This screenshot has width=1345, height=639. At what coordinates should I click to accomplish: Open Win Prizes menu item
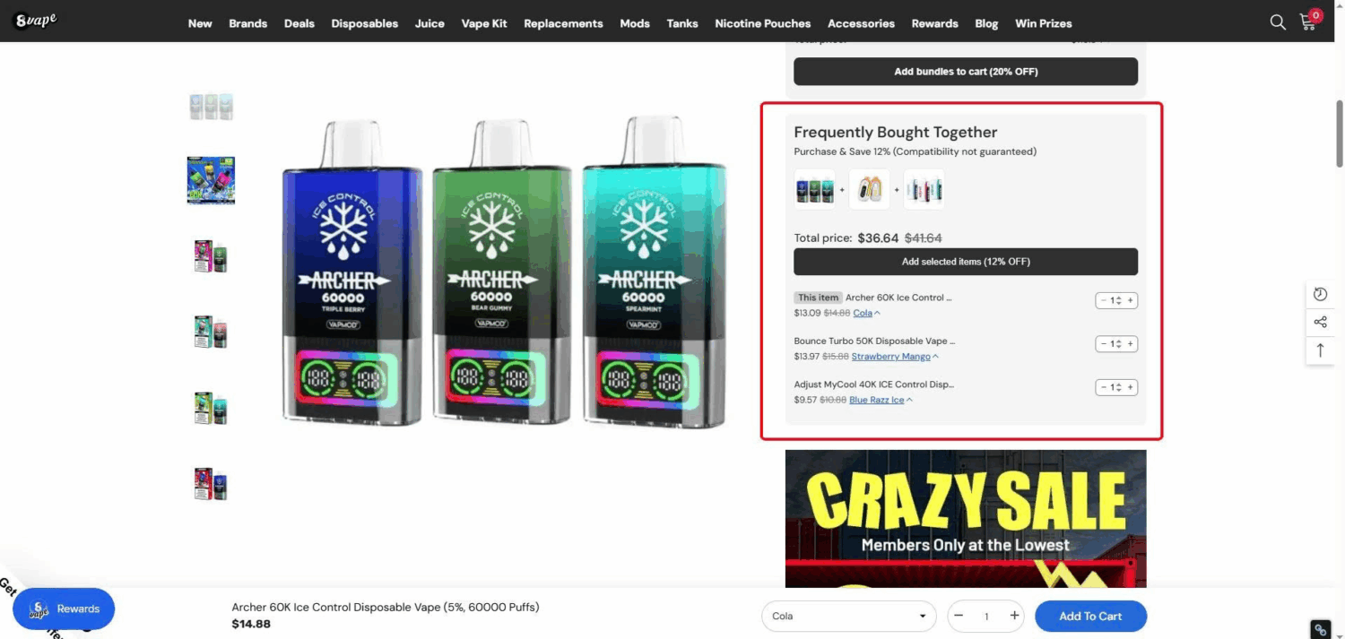pos(1043,23)
